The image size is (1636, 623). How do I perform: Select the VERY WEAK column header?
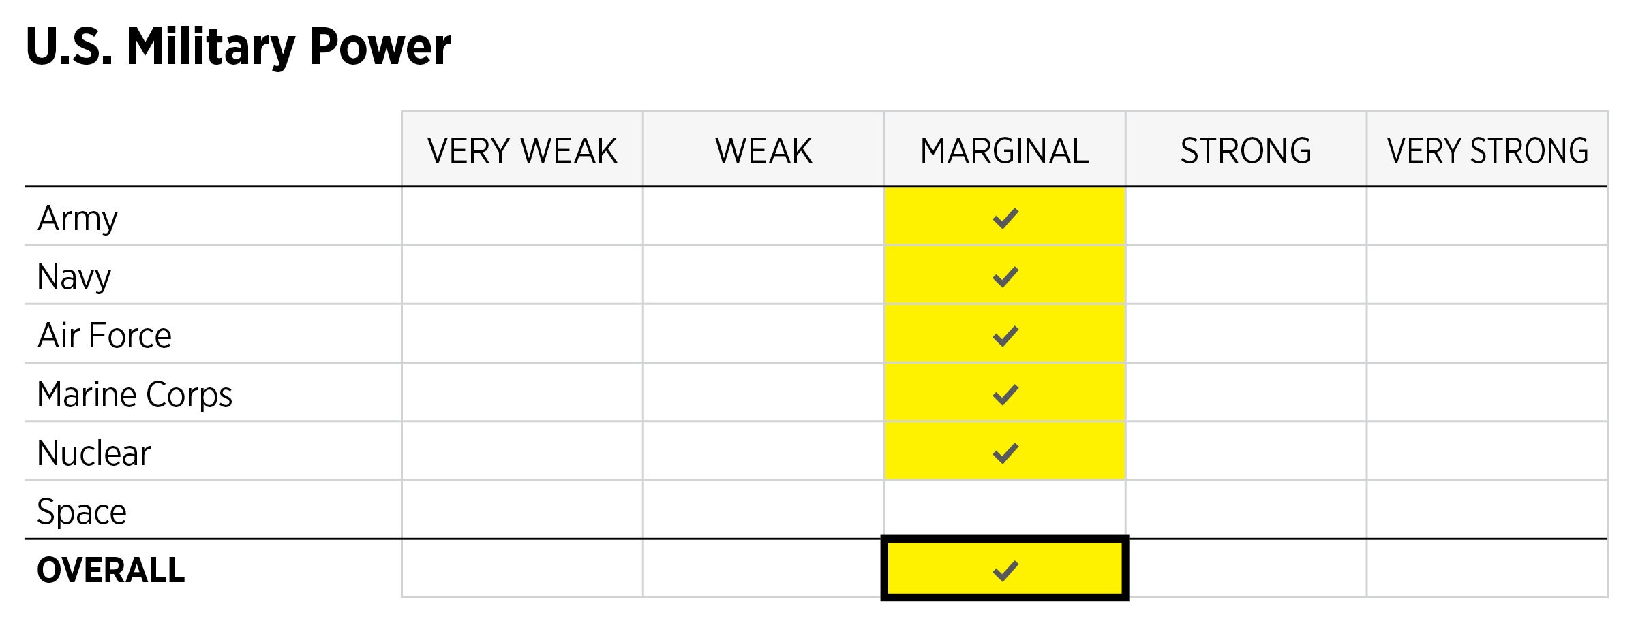click(x=522, y=150)
